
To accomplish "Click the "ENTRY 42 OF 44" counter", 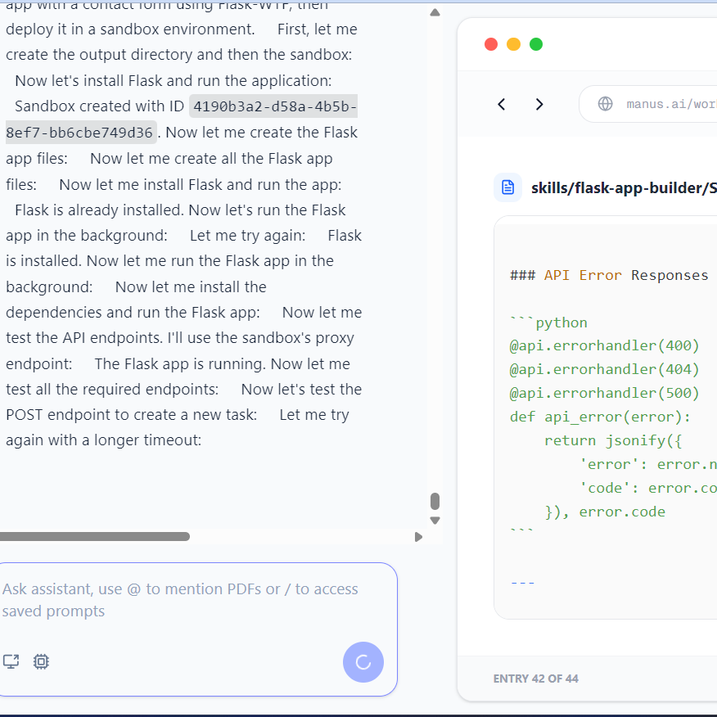I will (536, 679).
